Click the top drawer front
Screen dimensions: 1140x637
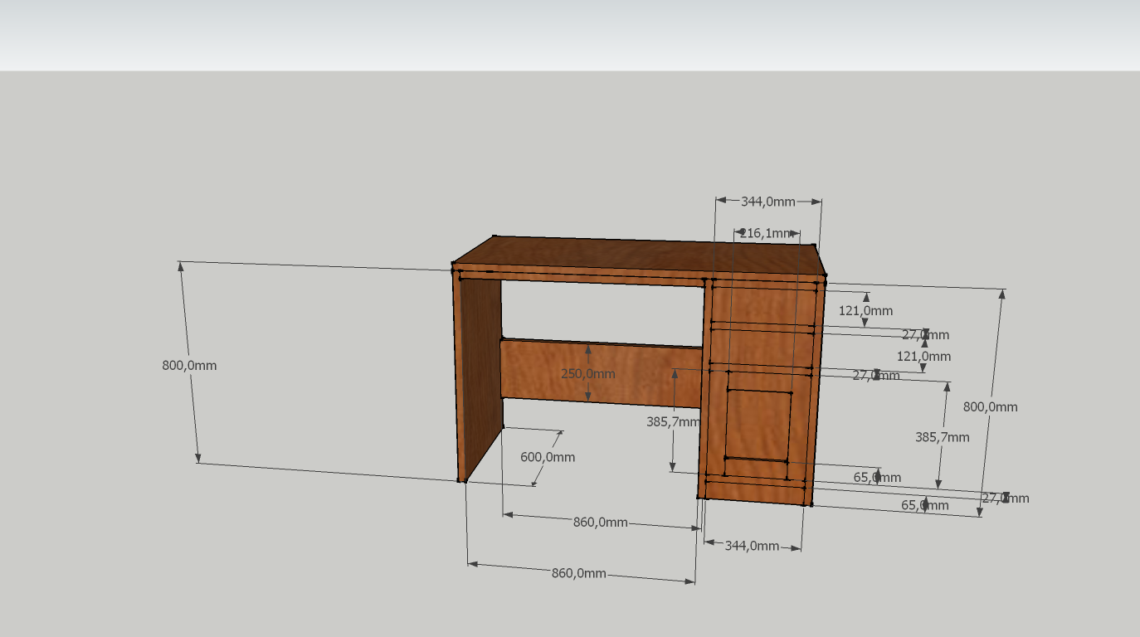[x=761, y=304]
